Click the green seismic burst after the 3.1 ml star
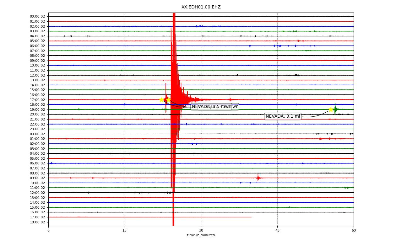402x251 pixels. coord(335,109)
